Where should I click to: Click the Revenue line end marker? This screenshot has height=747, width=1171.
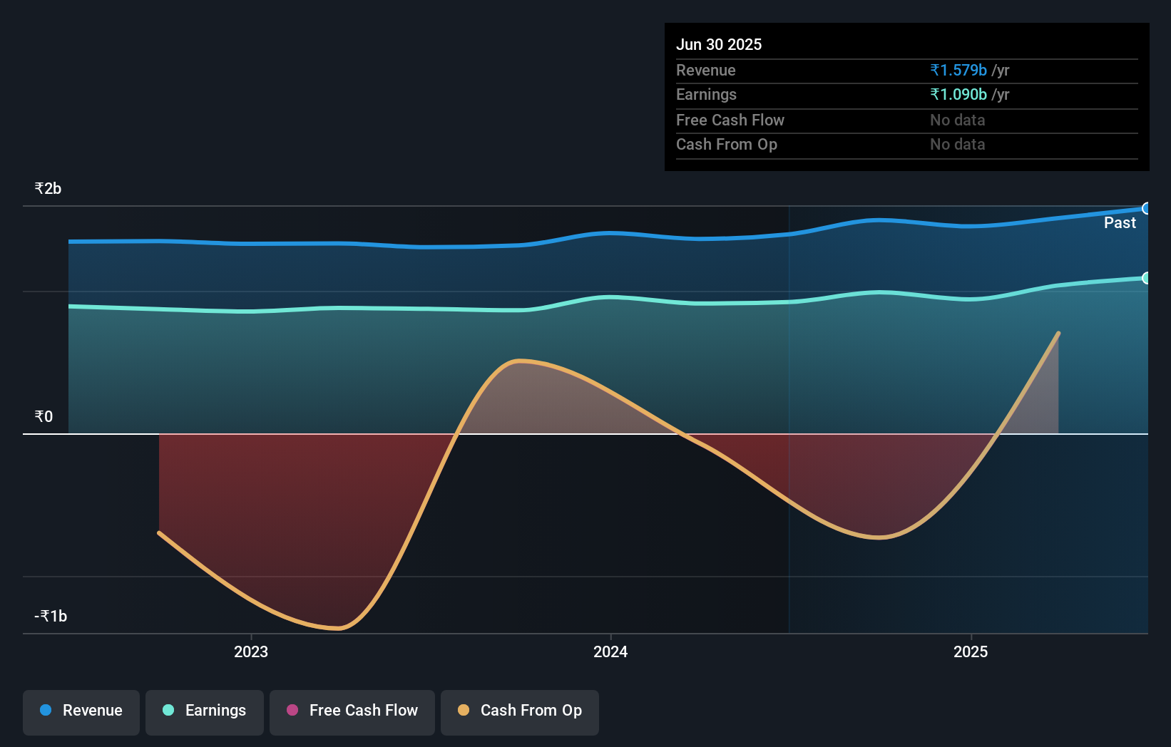pyautogui.click(x=1146, y=209)
